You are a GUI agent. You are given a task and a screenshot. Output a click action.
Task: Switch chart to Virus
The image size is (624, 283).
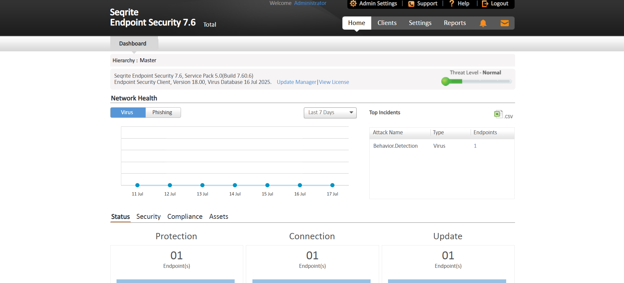(128, 113)
